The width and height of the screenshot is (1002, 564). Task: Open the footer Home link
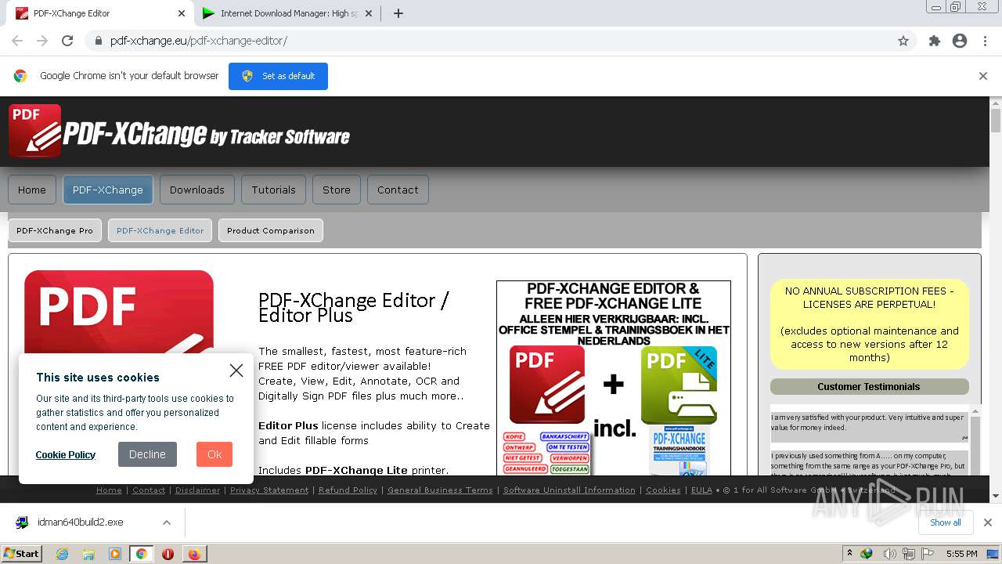coord(109,490)
